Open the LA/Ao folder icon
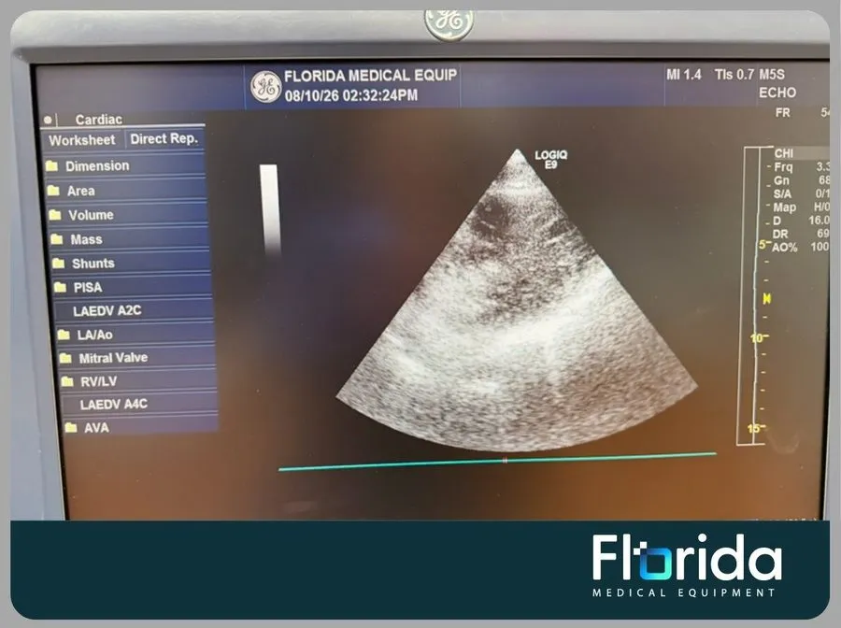Image resolution: width=841 pixels, height=628 pixels. (64, 335)
